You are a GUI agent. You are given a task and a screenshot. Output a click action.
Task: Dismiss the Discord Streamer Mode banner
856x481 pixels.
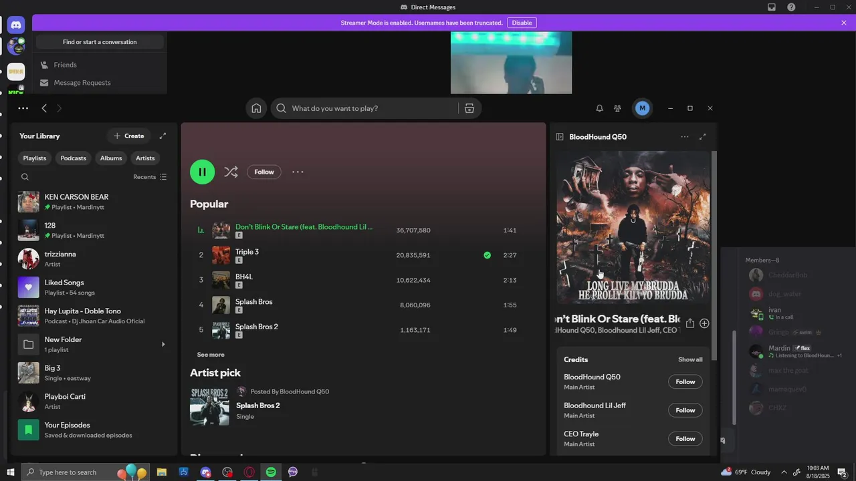pyautogui.click(x=844, y=23)
